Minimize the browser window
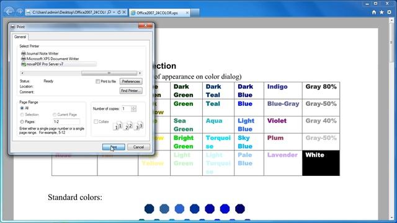The width and height of the screenshot is (397, 223). 367,4
